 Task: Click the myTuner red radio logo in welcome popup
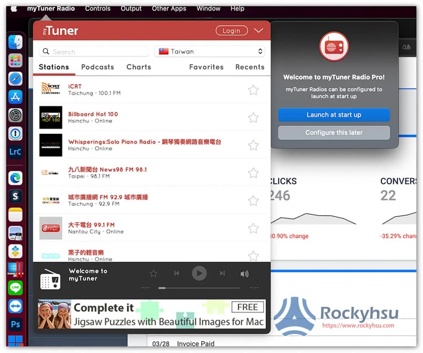(334, 46)
